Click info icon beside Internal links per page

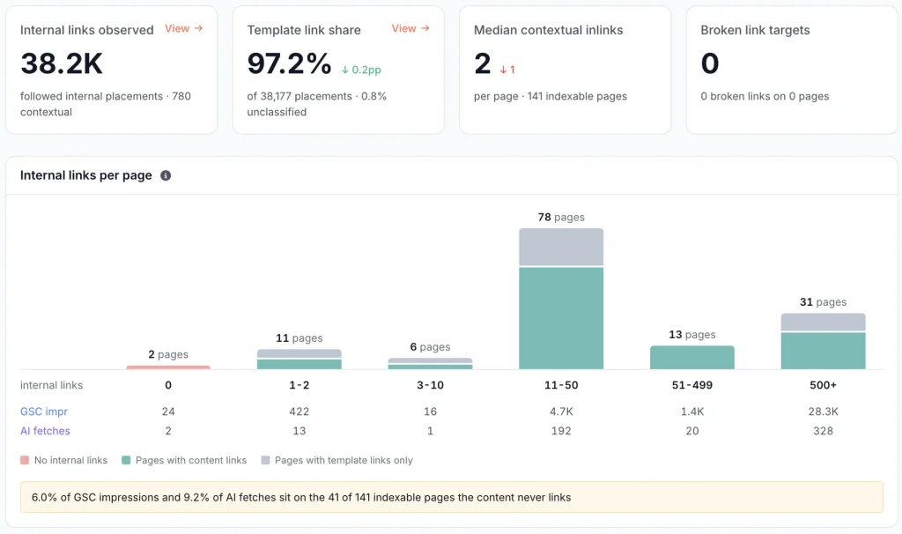(x=166, y=175)
